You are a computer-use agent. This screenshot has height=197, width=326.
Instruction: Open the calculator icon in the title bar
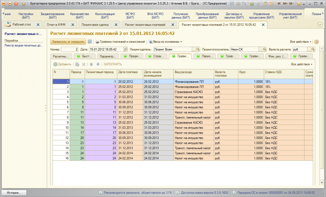click(265, 4)
